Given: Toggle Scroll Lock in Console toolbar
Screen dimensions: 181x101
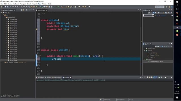Looking at the screenshot, I should pyautogui.click(x=150, y=77).
